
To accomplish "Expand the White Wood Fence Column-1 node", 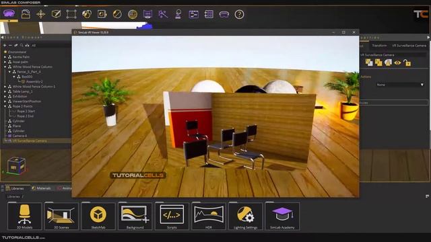I will [x=5, y=87].
